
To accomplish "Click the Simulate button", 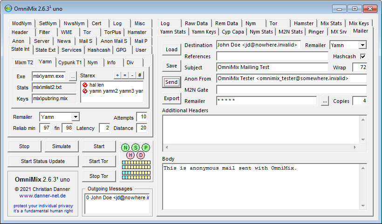I will coord(61,146).
